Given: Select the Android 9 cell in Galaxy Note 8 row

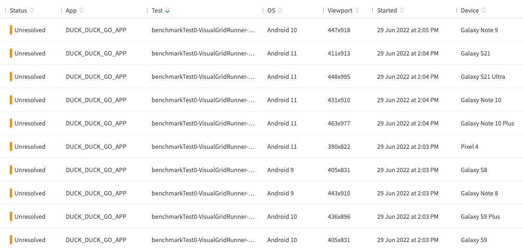Looking at the screenshot, I should (280, 193).
